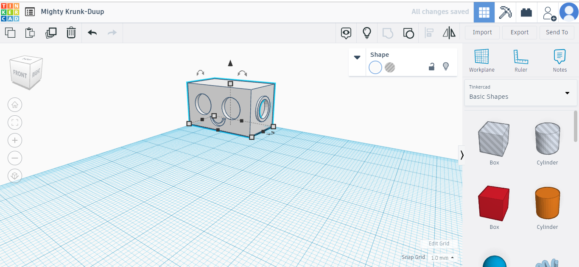The width and height of the screenshot is (579, 267).
Task: Set shape to Hole striped circle
Action: [x=390, y=67]
